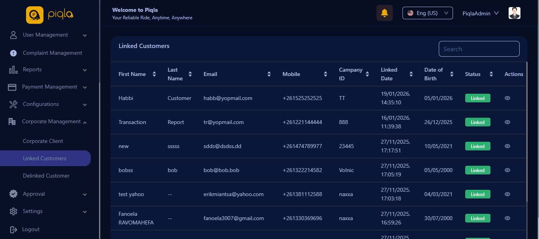Open Corporate Client submenu item
This screenshot has width=539, height=239.
point(43,141)
